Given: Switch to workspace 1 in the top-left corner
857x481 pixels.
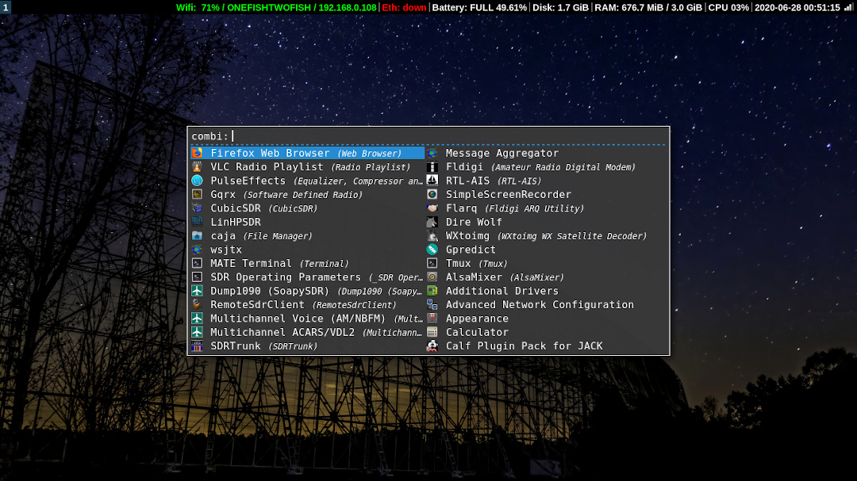Looking at the screenshot, I should [x=7, y=8].
